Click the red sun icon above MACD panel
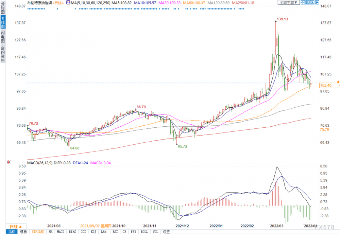 pos(3,163)
